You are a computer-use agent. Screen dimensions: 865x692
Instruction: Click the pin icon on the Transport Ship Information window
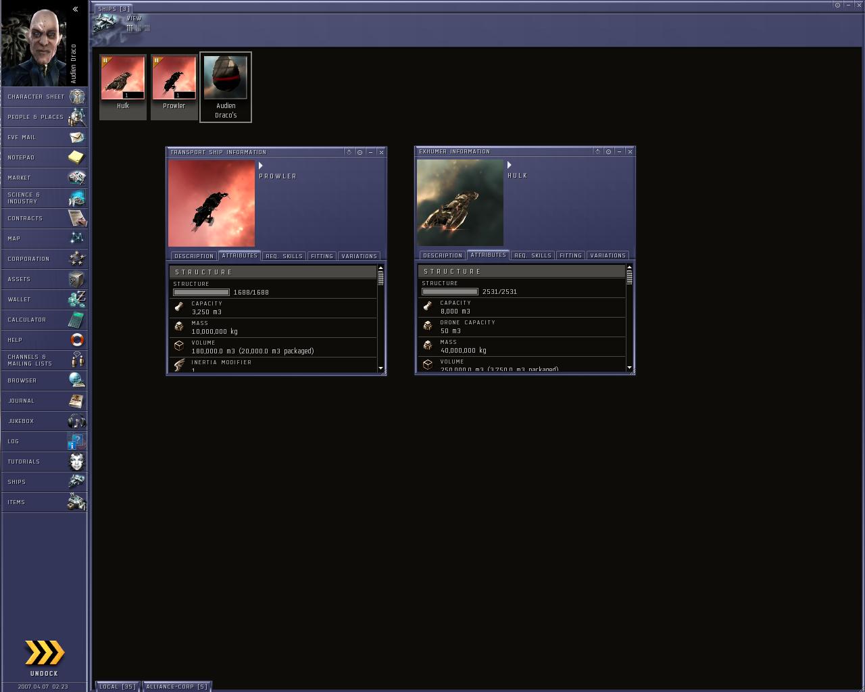[x=360, y=152]
